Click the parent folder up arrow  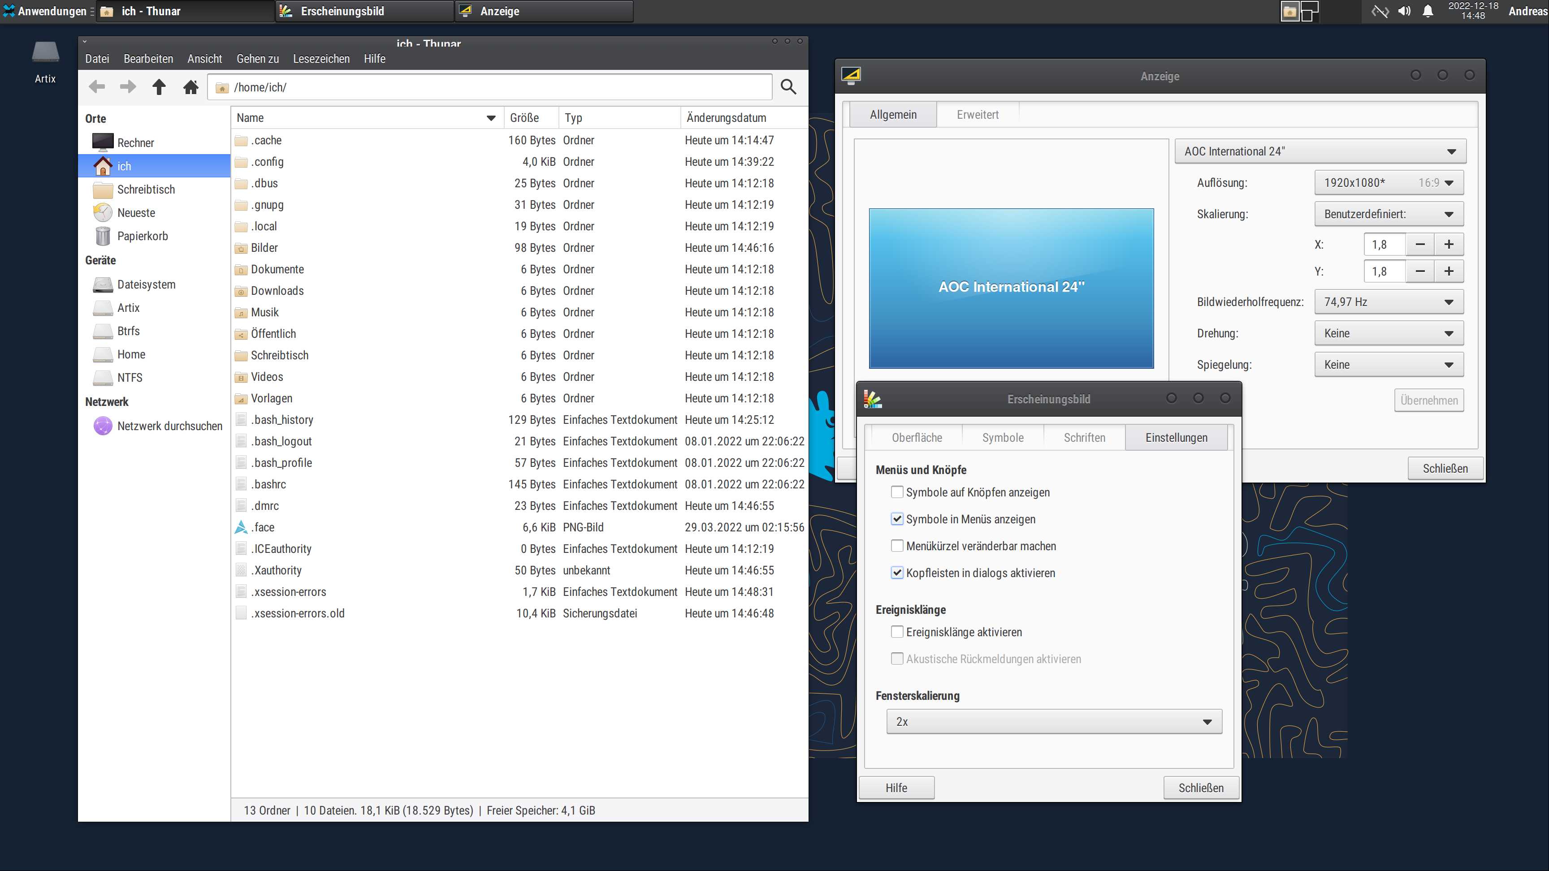(159, 87)
